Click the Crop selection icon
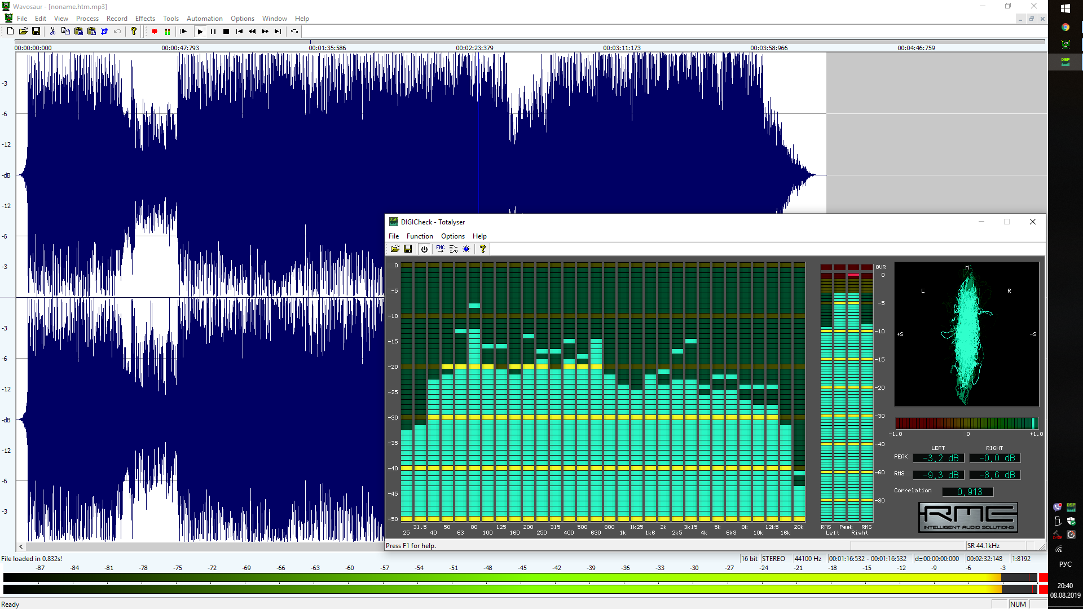 104,32
